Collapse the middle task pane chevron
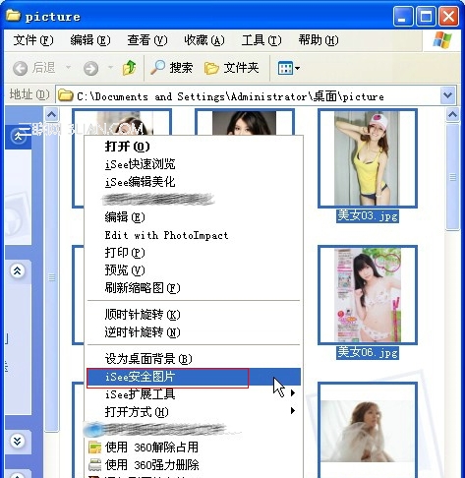 click(17, 270)
